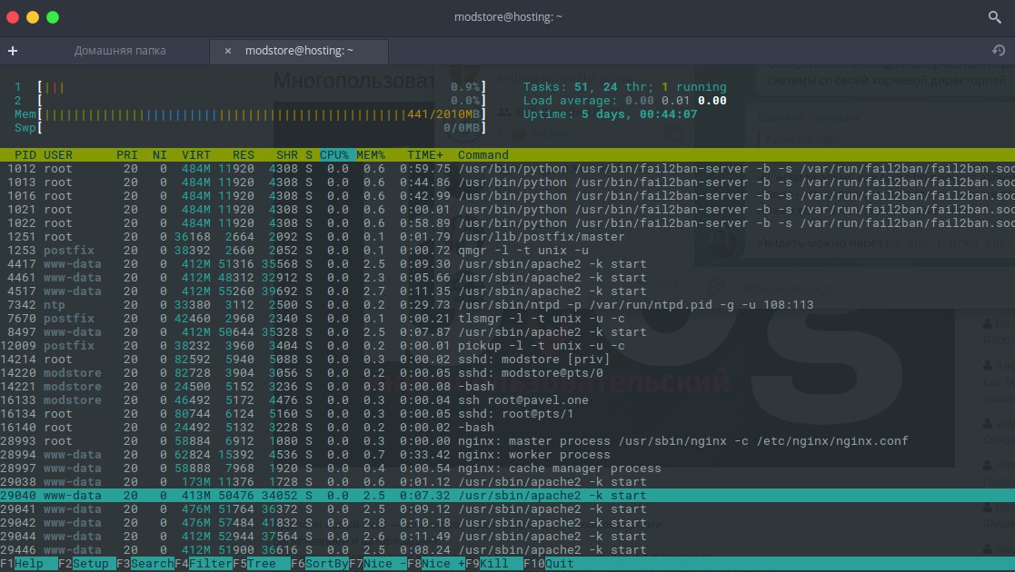Click F10 Quit htop

click(549, 564)
